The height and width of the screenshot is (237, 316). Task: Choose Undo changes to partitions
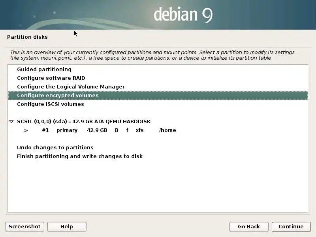158,147
